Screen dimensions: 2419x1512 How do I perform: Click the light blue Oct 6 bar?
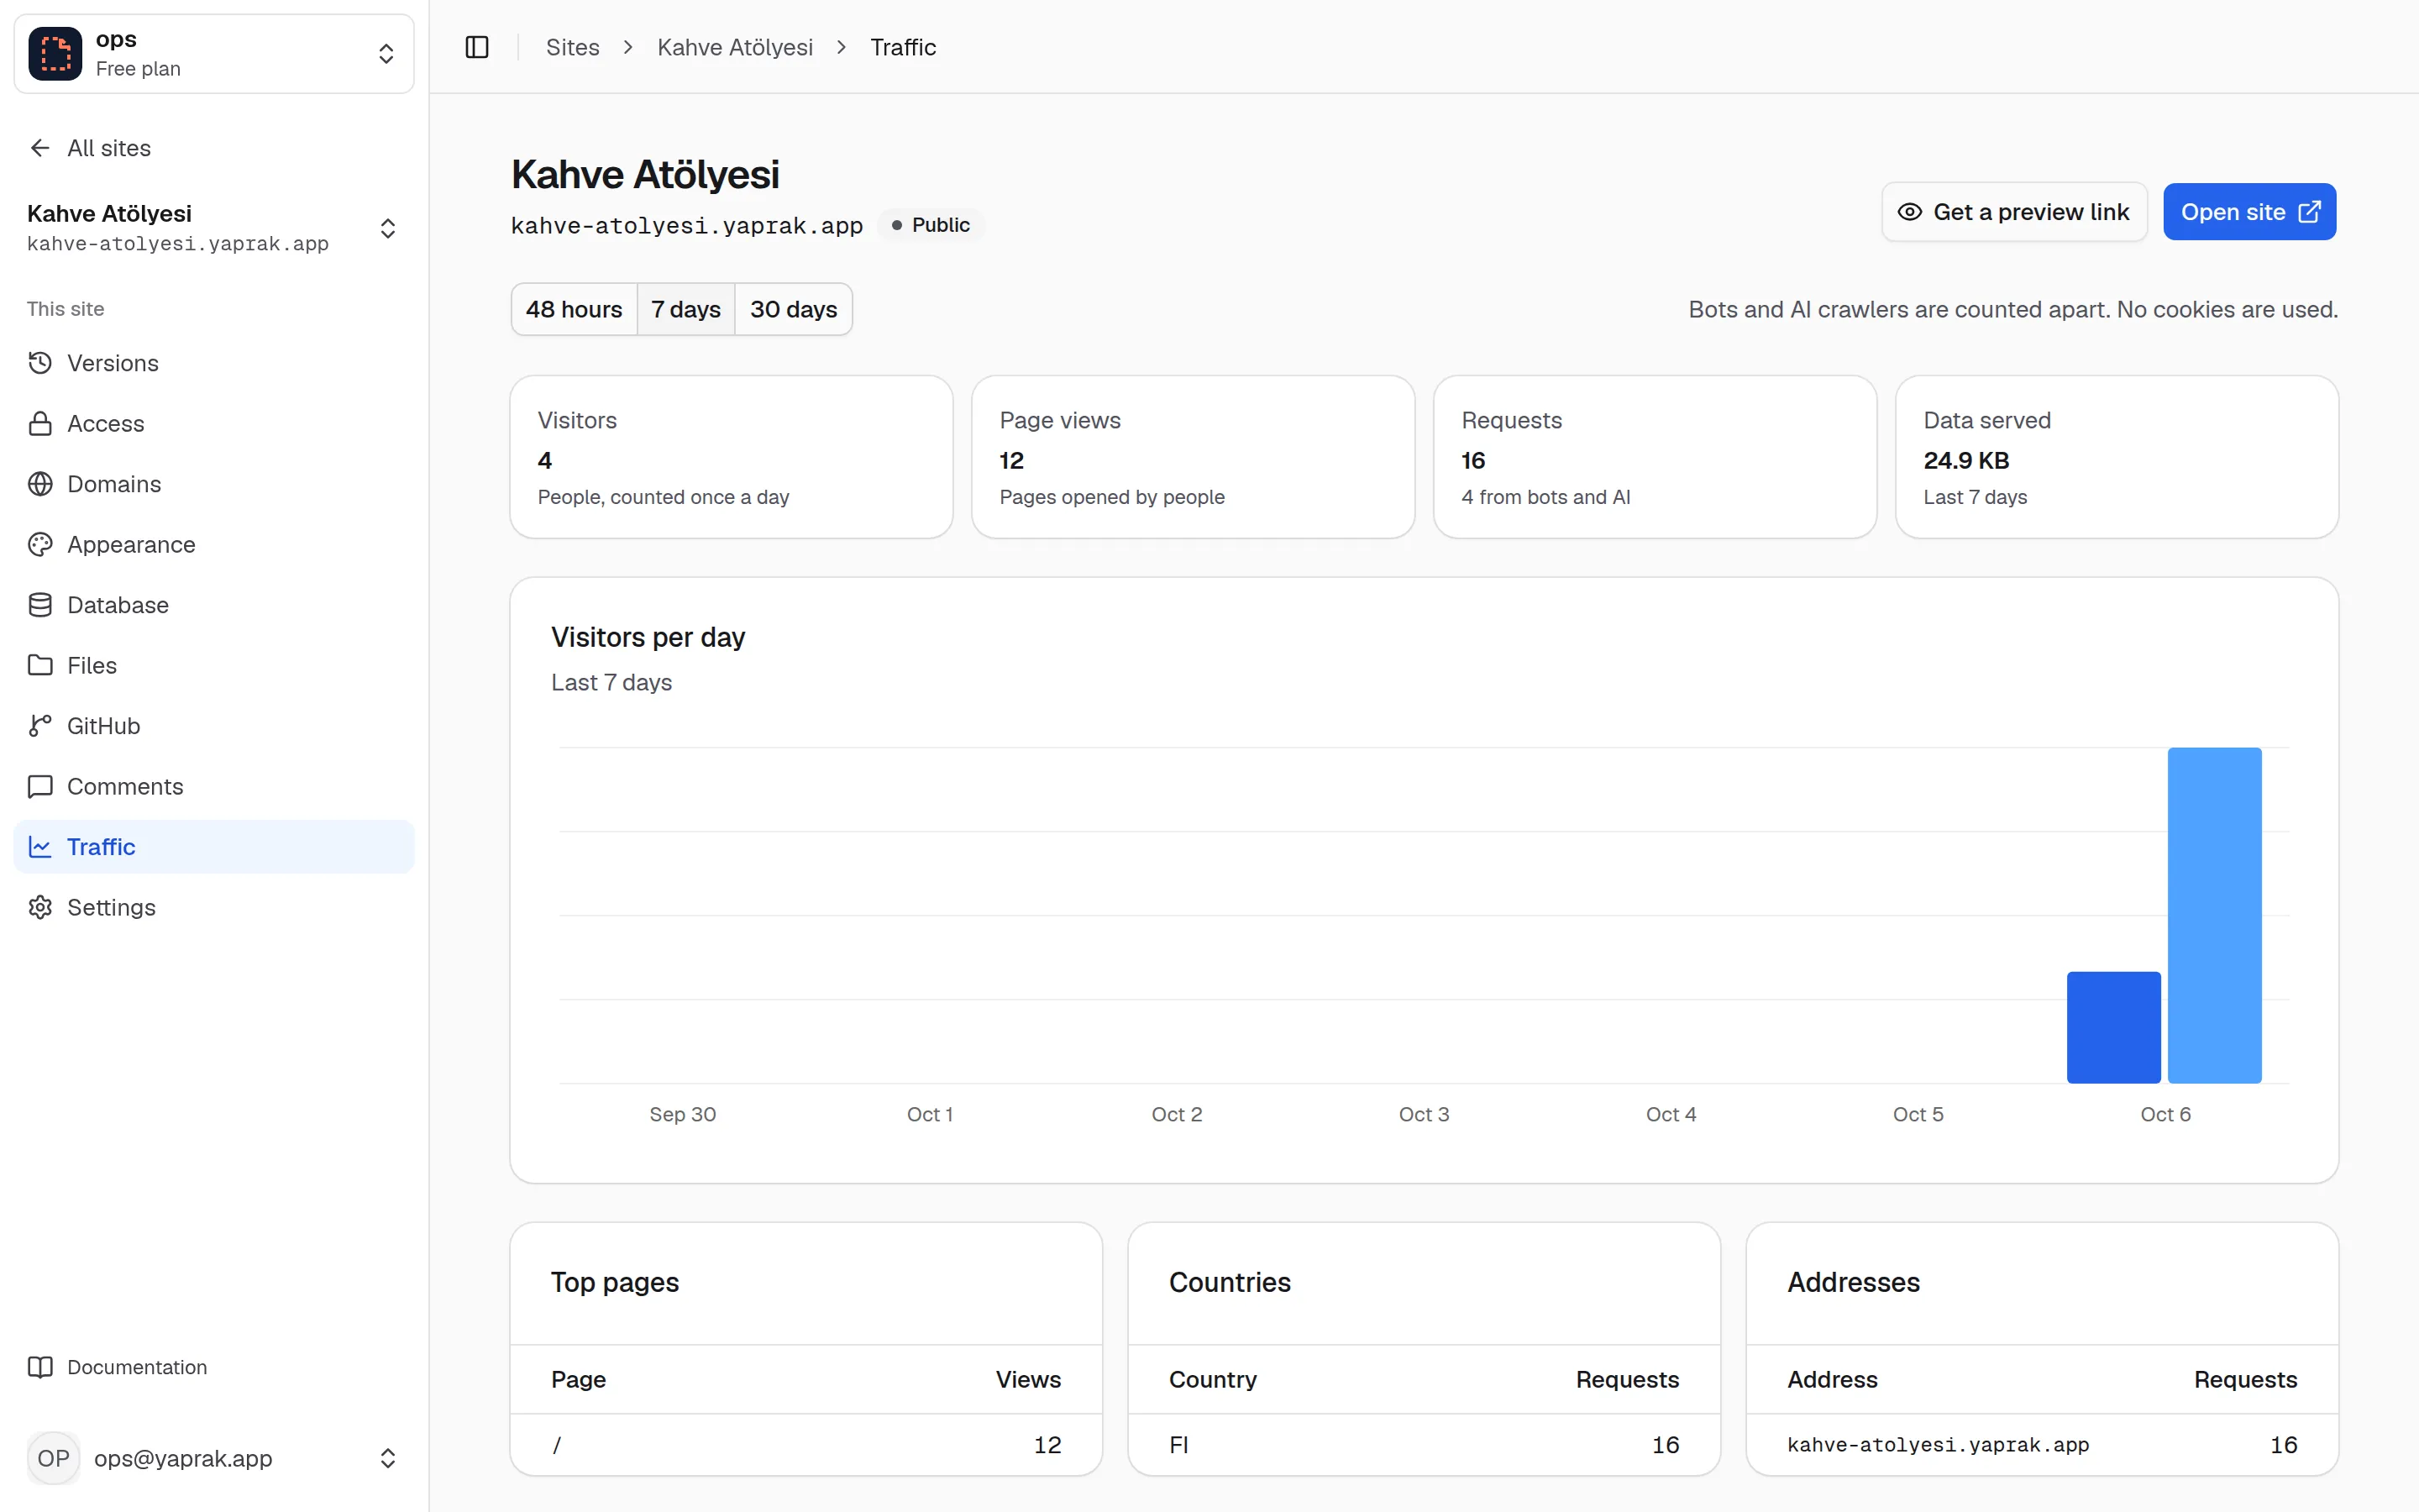click(2214, 915)
